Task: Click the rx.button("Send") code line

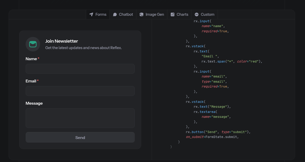Action: pos(218,132)
